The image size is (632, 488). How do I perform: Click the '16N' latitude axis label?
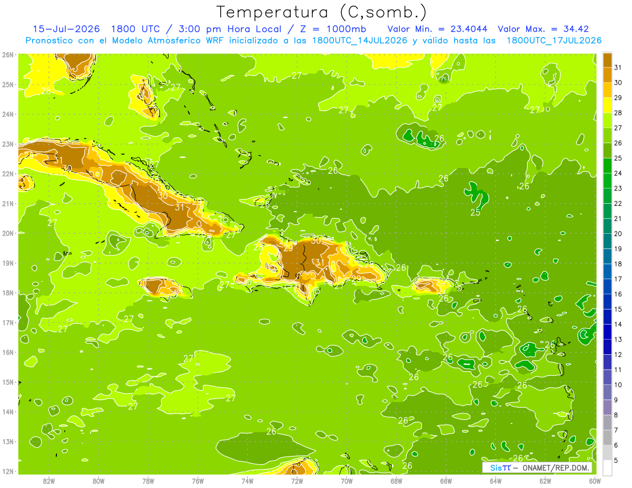coord(8,352)
